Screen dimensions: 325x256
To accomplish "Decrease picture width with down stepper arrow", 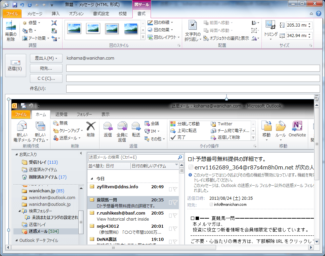I will click(310, 37).
